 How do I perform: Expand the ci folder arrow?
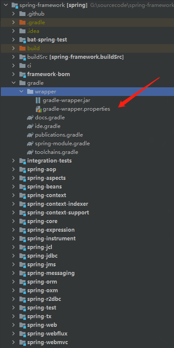click(x=14, y=66)
